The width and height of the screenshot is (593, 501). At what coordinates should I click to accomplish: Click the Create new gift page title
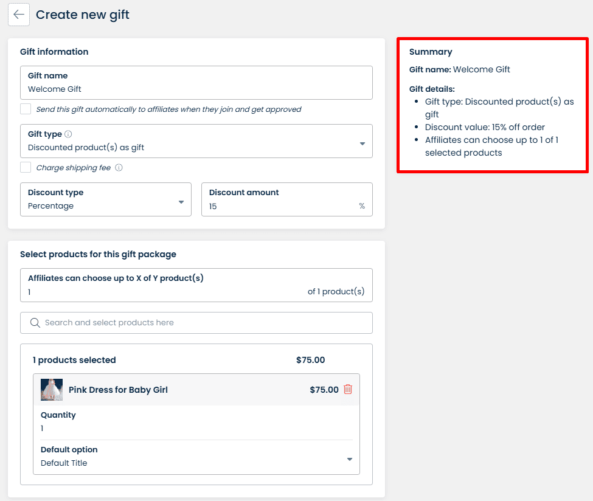(83, 15)
